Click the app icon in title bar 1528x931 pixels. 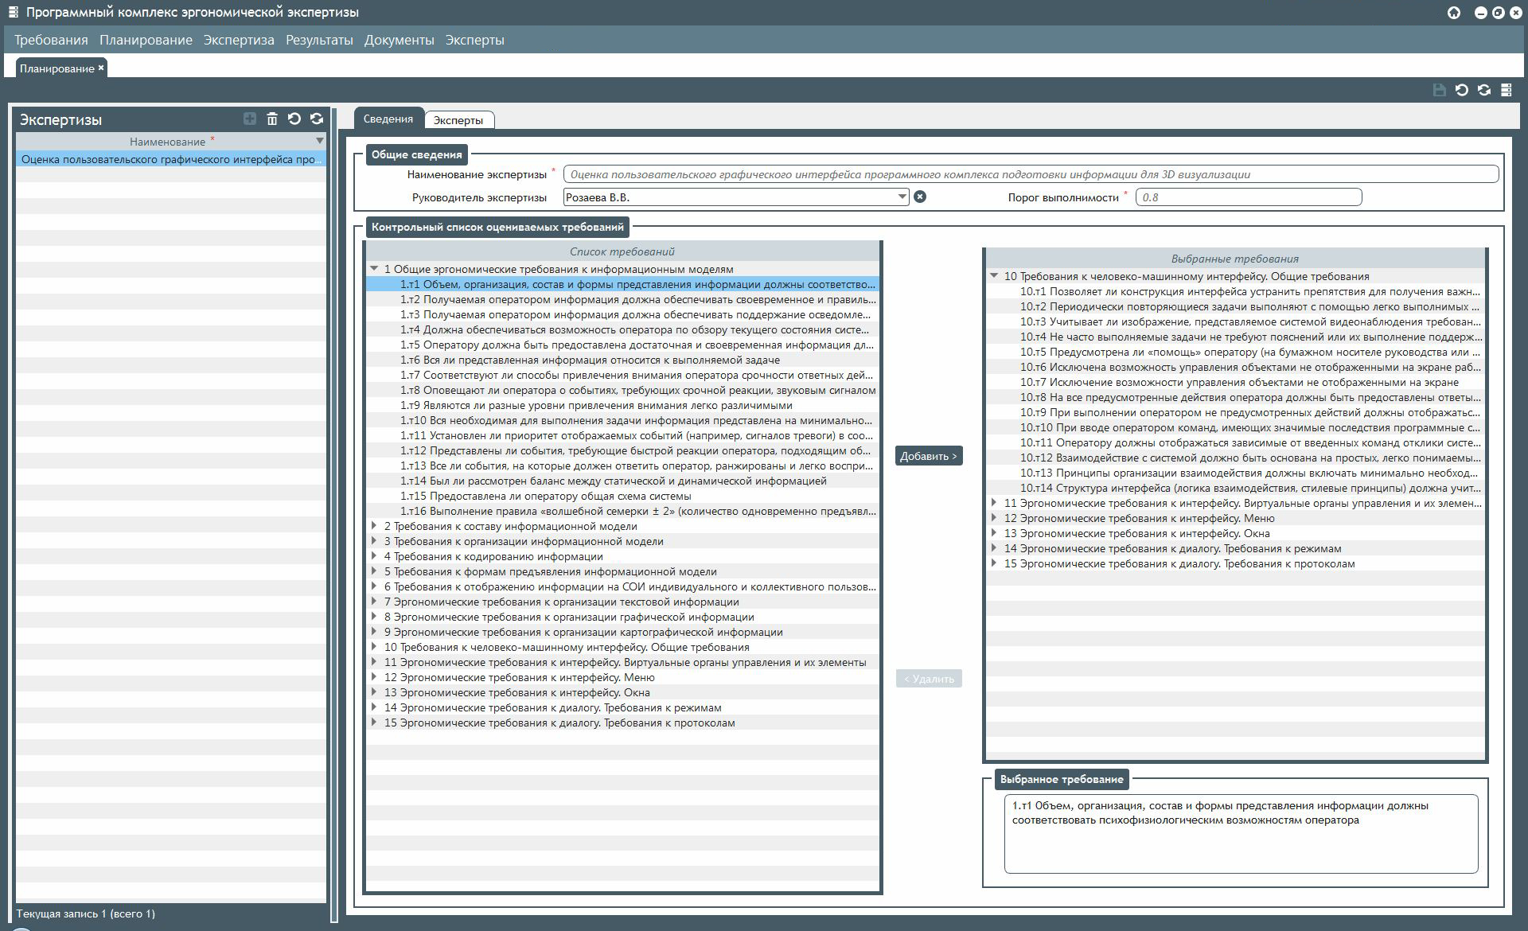[14, 13]
